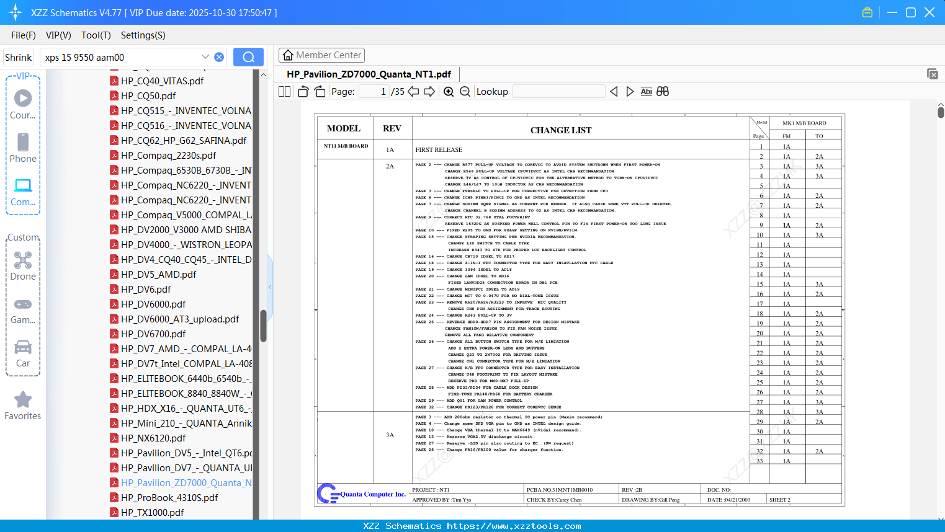Click the PDF icon beside HP_ELITEBOOK_8840
This screenshot has height=532, width=945.
(114, 394)
